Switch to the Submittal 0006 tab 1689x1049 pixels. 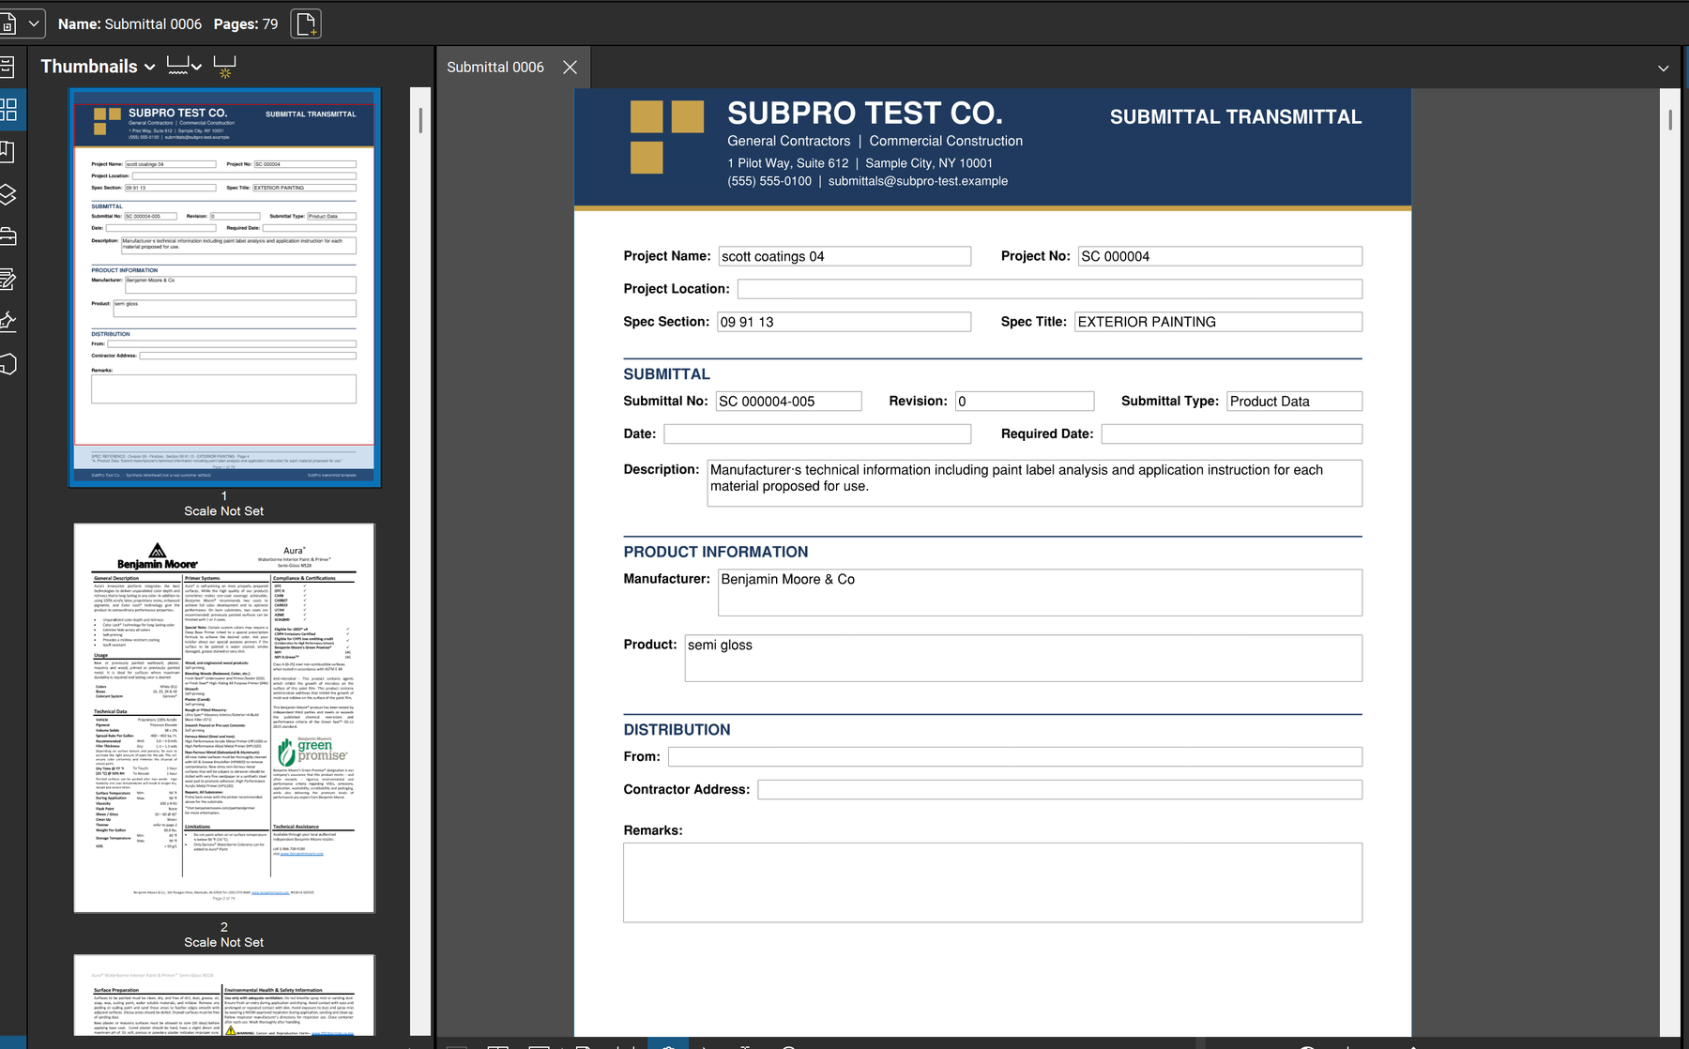tap(495, 68)
